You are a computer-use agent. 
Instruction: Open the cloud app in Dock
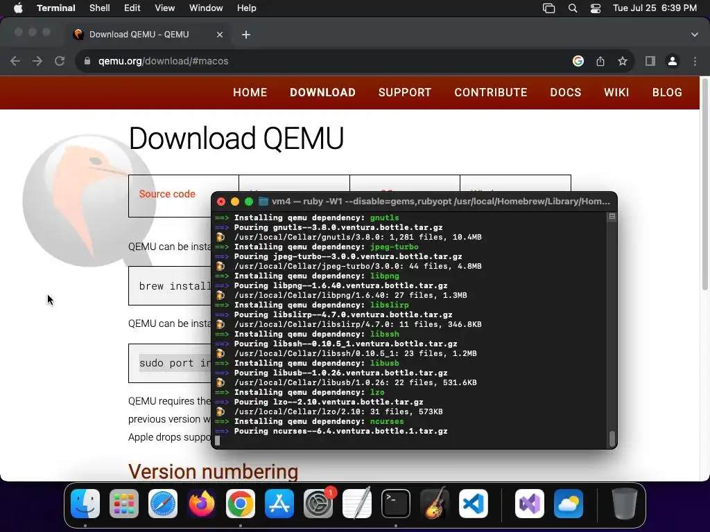tap(569, 504)
